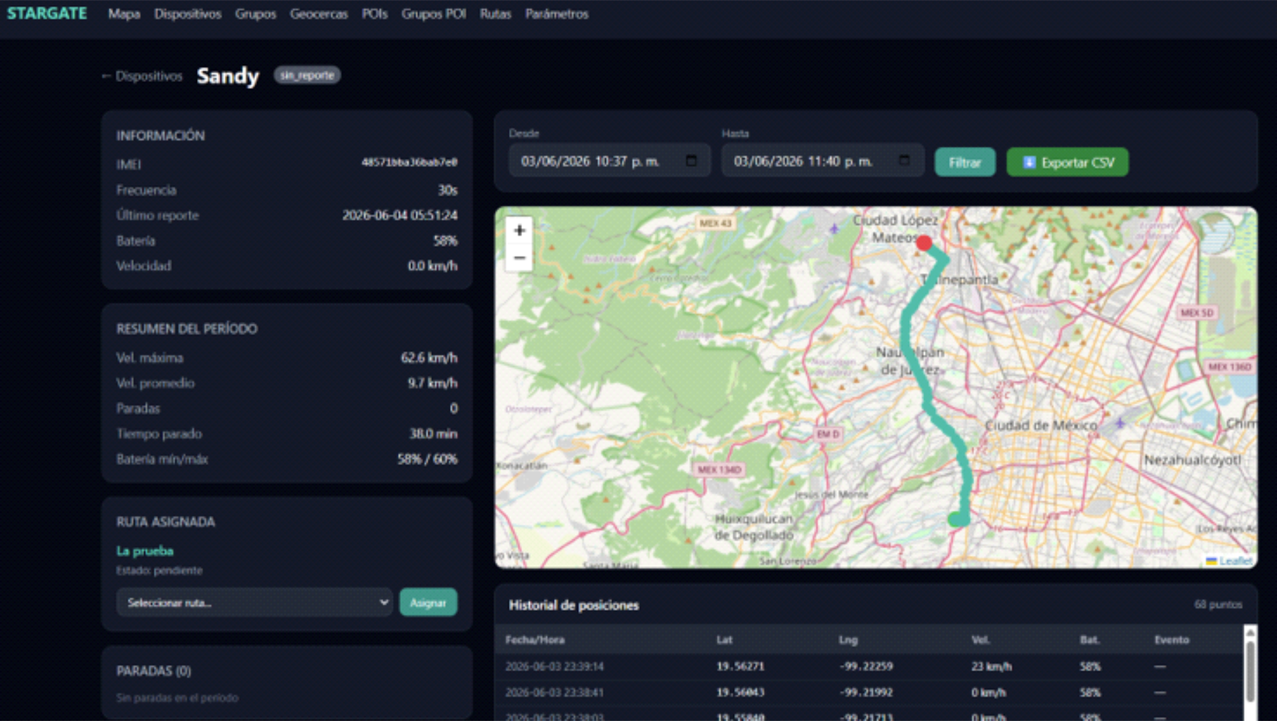The height and width of the screenshot is (721, 1277).
Task: Open the Seleccionar ruta dropdown
Action: (x=254, y=602)
